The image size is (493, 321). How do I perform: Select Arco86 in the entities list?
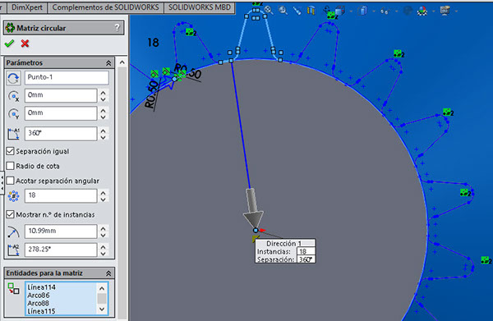point(39,296)
